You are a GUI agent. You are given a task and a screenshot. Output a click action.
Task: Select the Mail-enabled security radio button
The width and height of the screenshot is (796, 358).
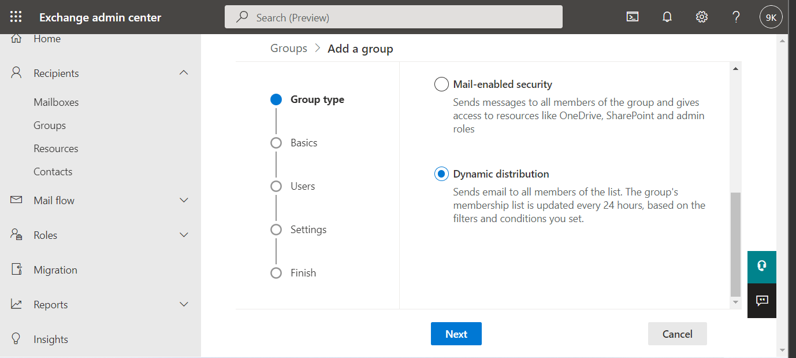point(441,84)
